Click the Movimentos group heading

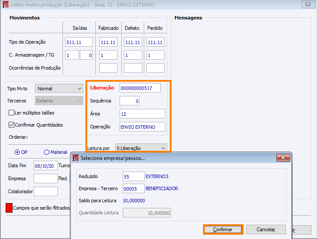point(25,18)
